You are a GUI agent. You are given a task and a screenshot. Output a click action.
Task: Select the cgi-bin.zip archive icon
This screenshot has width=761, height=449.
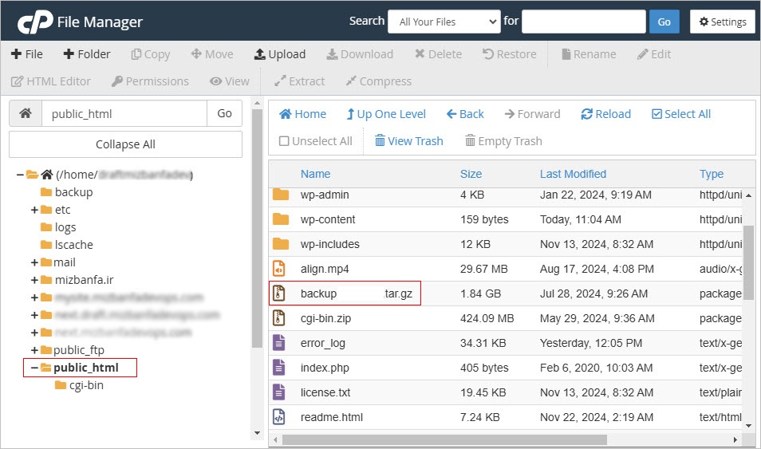(279, 318)
